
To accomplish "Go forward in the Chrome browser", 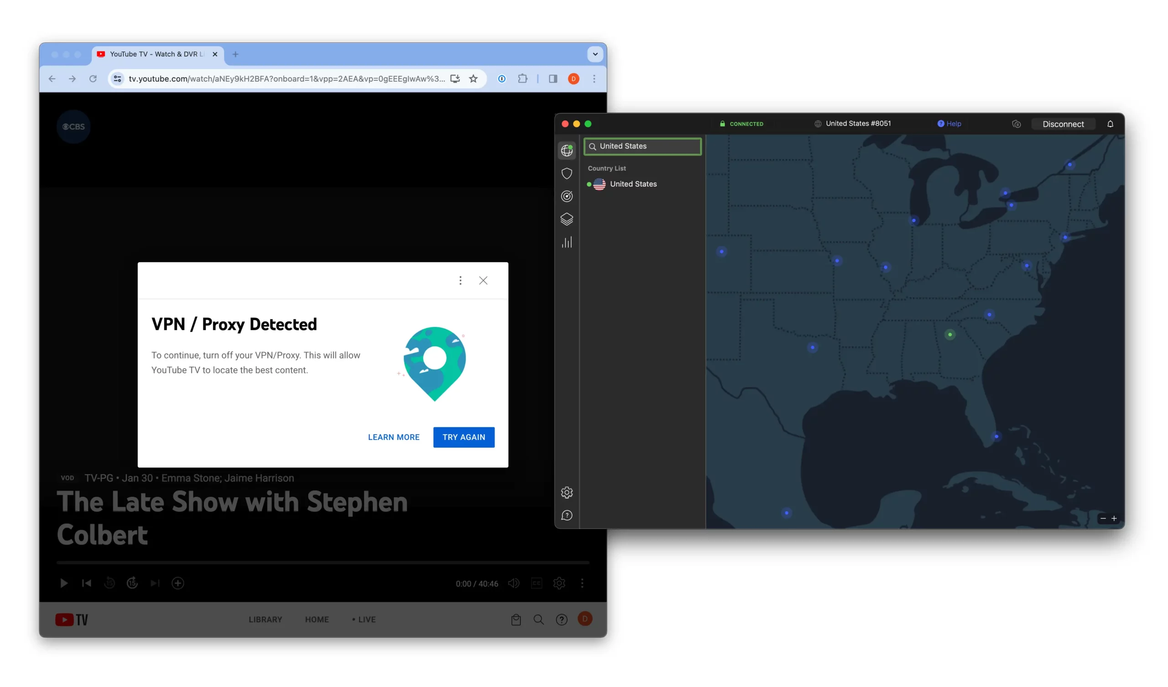I will (72, 79).
